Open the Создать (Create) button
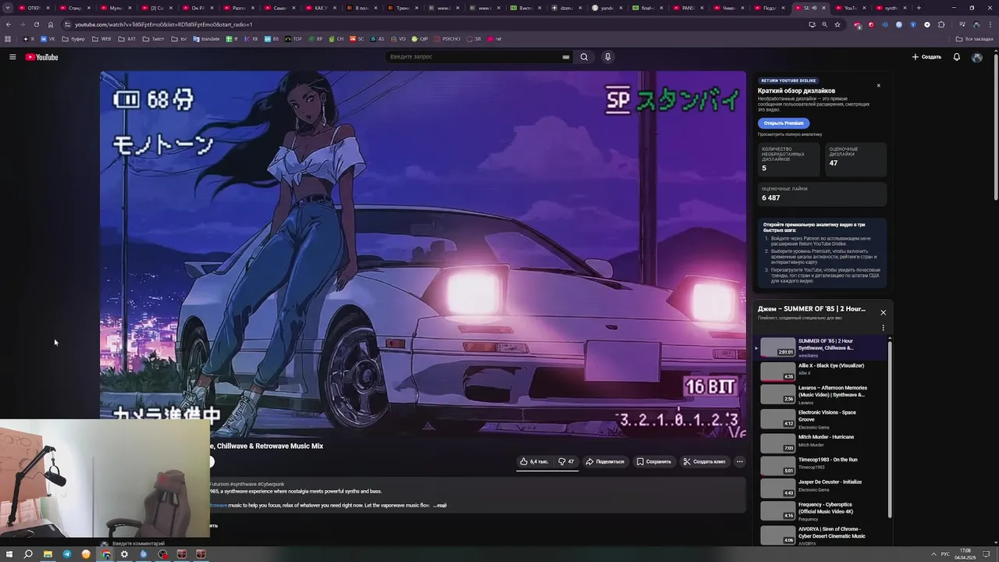 pos(926,57)
